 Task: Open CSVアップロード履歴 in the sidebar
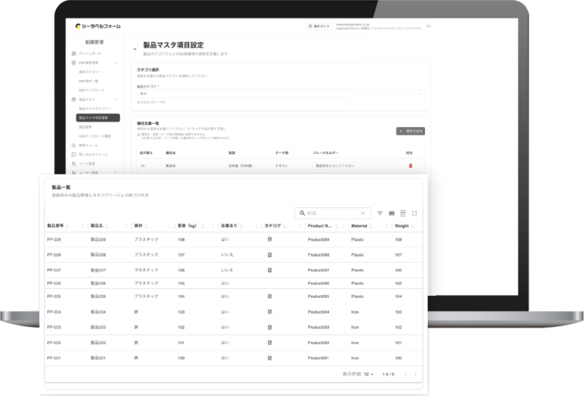tap(95, 136)
